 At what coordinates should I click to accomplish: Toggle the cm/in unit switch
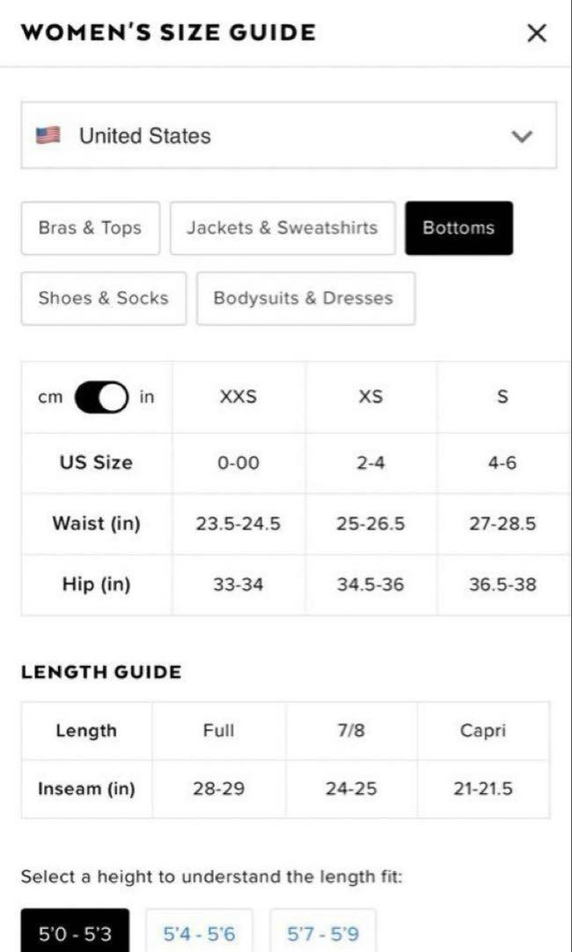101,397
